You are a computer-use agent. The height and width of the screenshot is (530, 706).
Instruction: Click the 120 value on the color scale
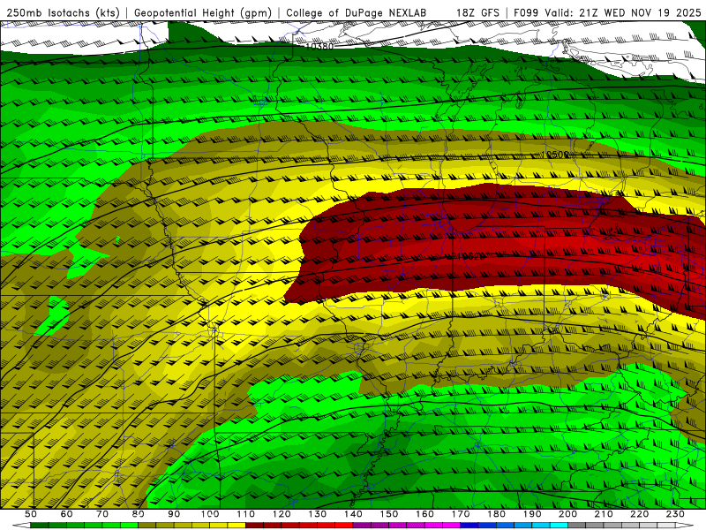pyautogui.click(x=282, y=514)
